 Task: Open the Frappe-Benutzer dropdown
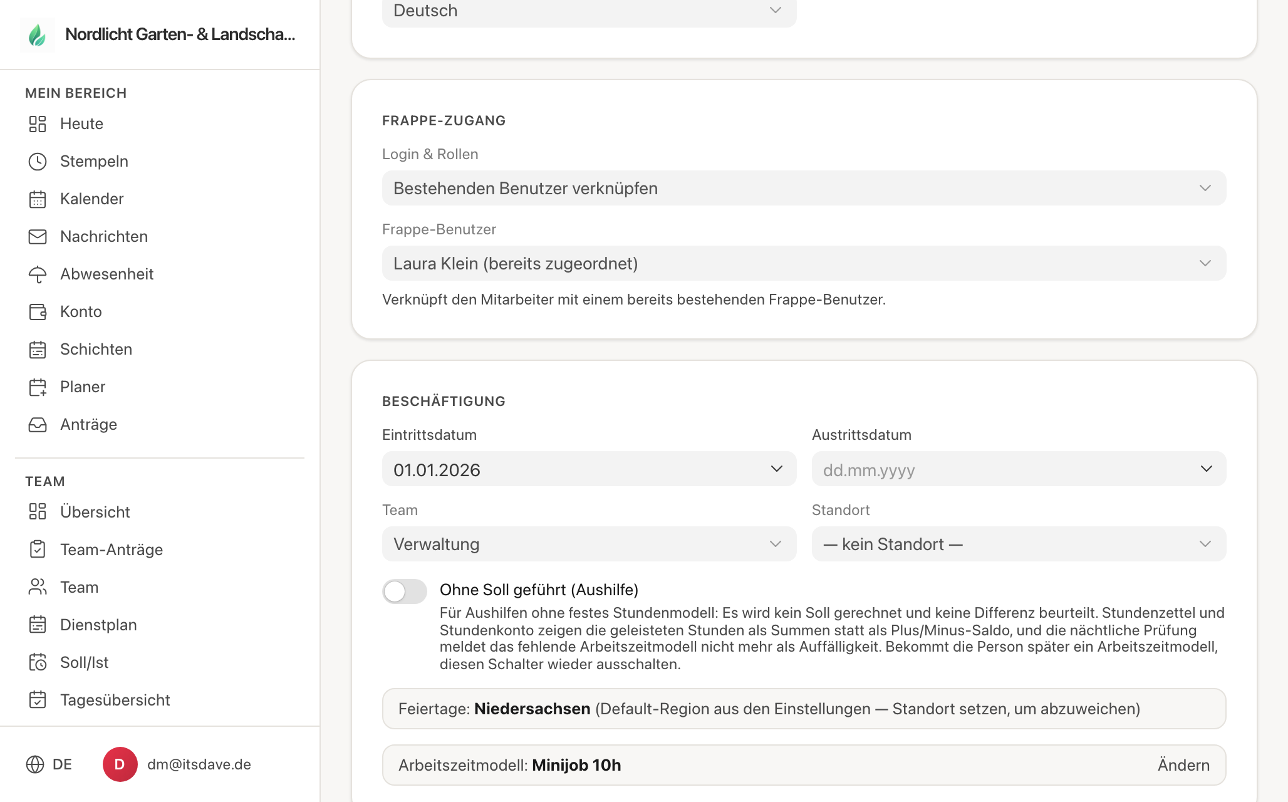click(x=804, y=263)
